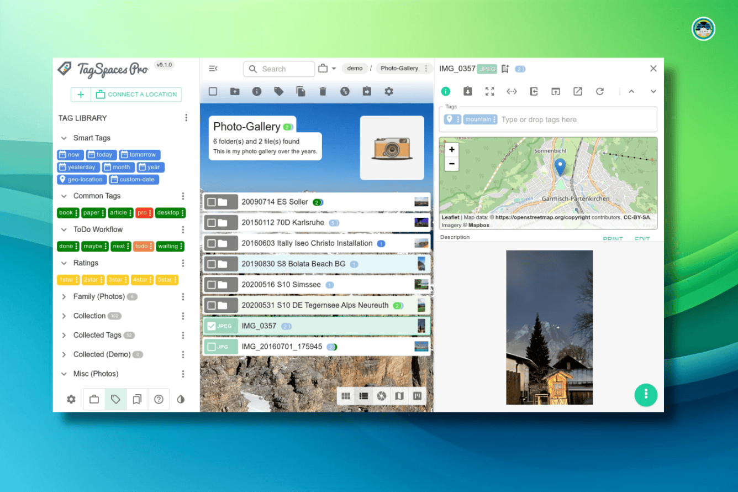
Task: Click the delete (trash) icon in folder toolbar
Action: click(323, 92)
